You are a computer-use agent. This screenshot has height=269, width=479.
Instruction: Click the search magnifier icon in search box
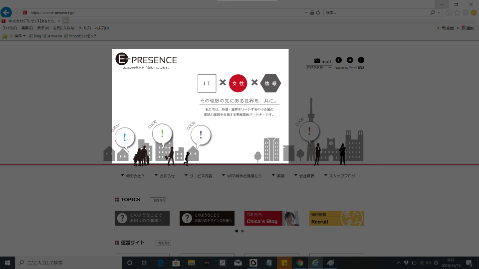(x=433, y=12)
